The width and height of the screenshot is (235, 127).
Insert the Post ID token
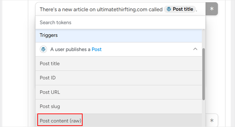[x=119, y=78]
